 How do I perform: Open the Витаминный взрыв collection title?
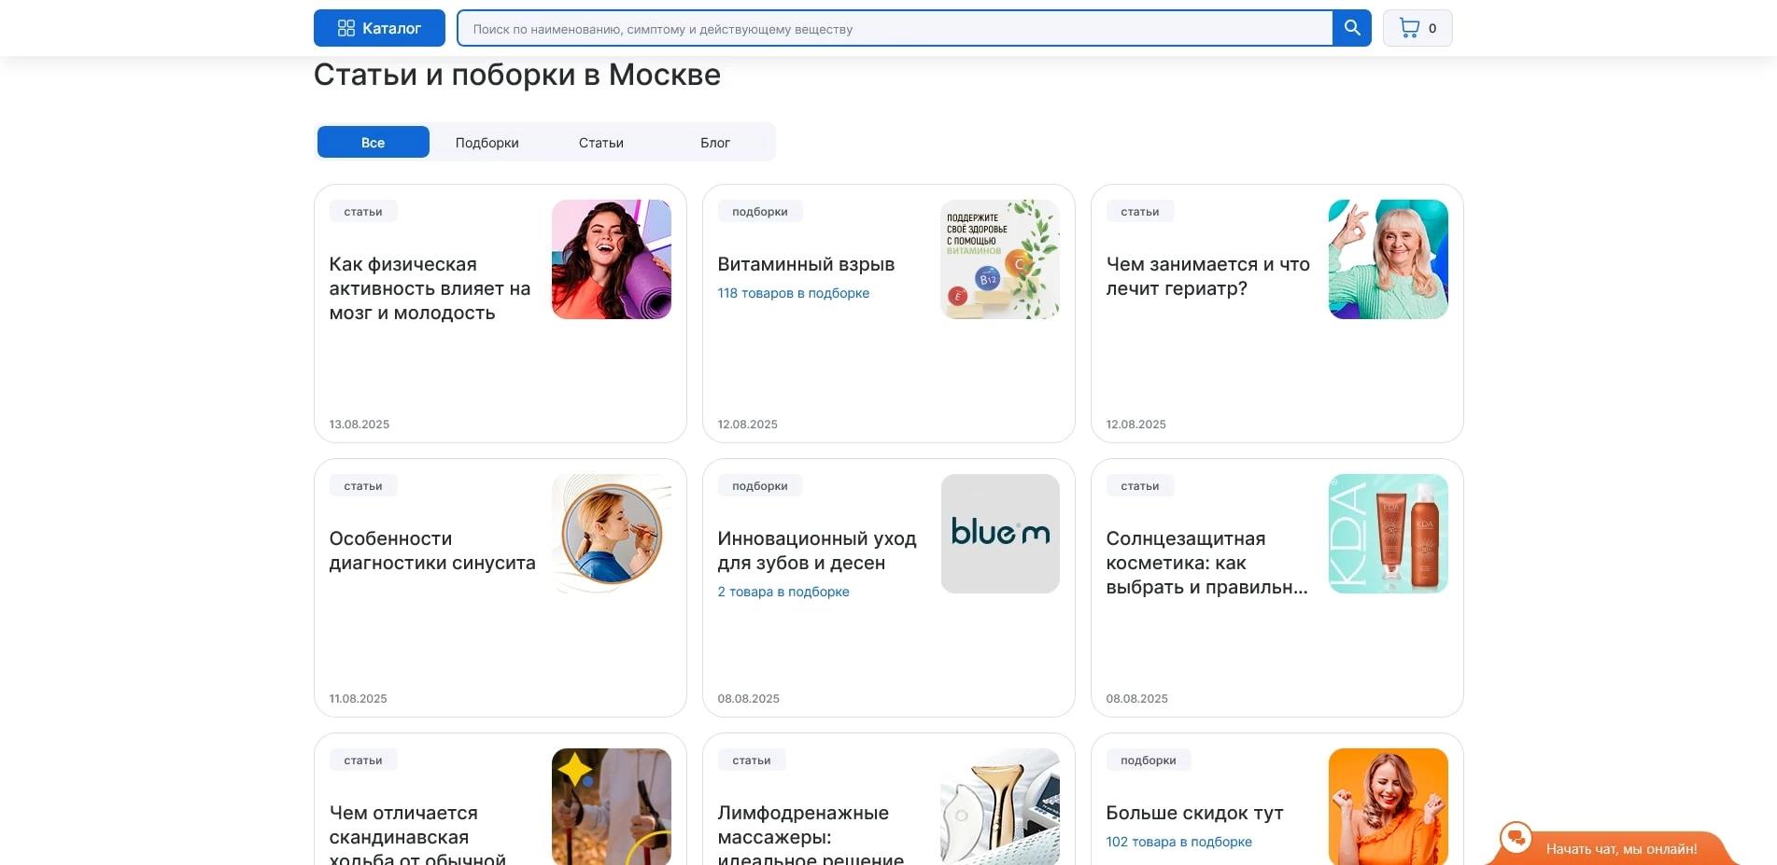pos(806,265)
